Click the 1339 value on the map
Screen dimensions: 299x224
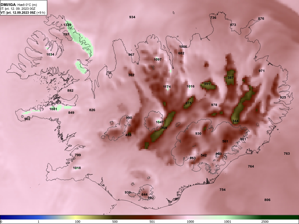(x=67, y=25)
